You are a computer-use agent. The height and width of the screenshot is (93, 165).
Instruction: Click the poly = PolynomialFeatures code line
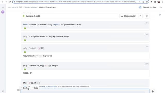pos(46,36)
